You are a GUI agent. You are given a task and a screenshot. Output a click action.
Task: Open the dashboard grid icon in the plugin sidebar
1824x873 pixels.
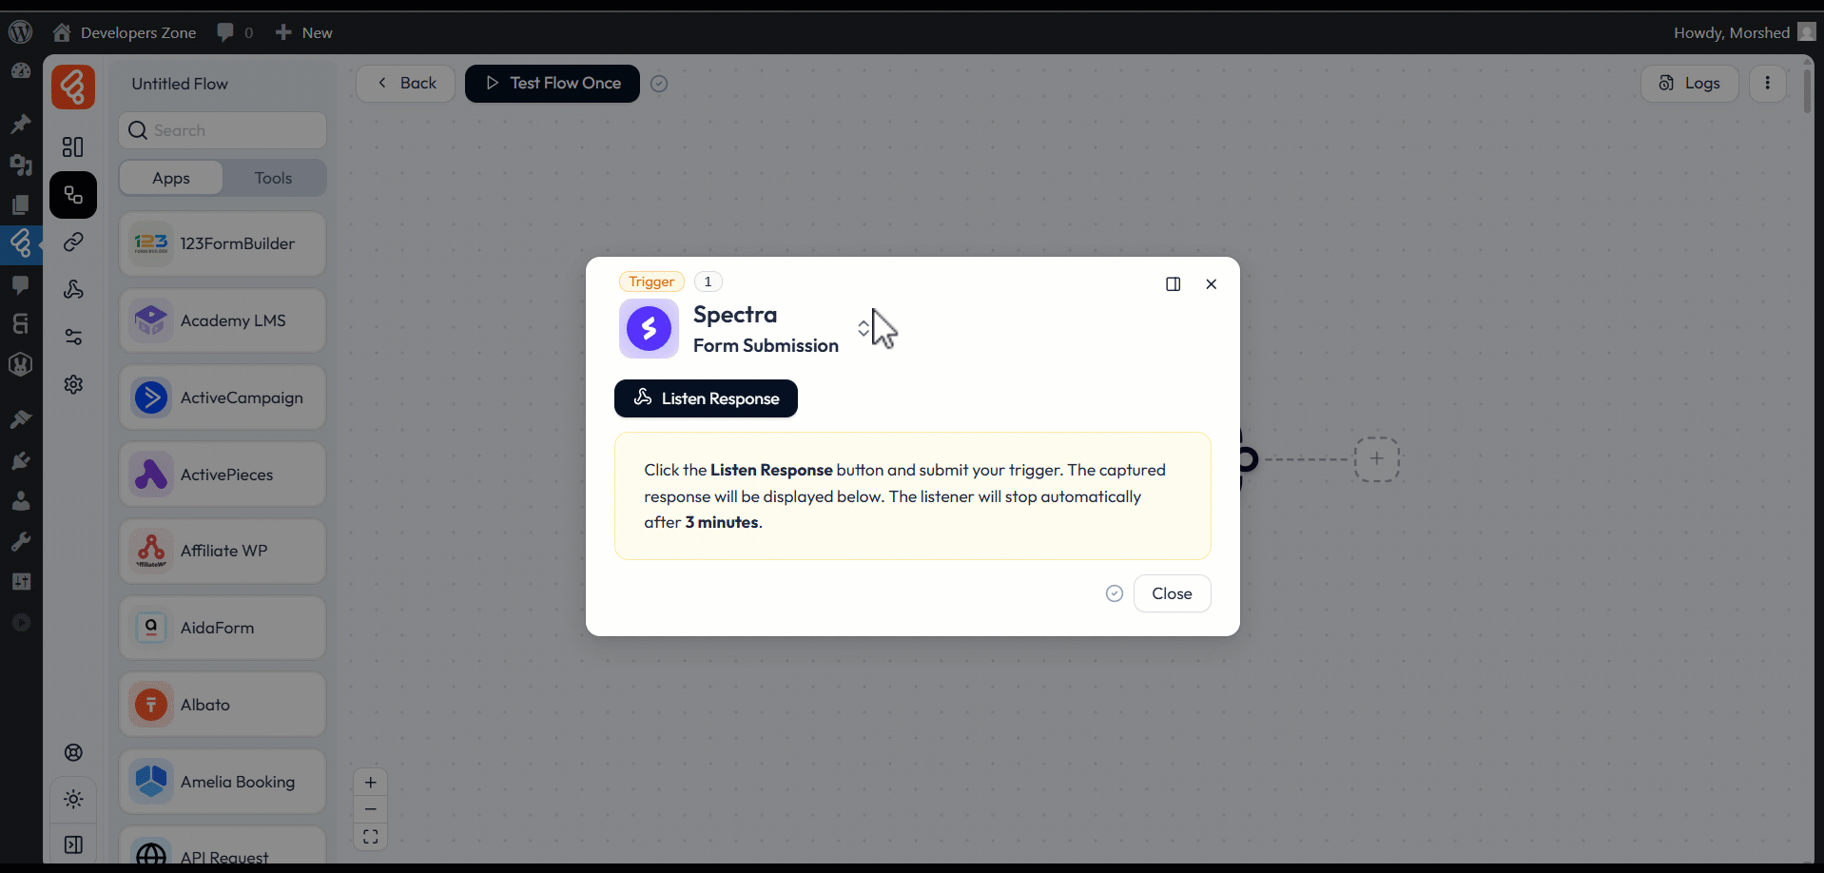[73, 146]
